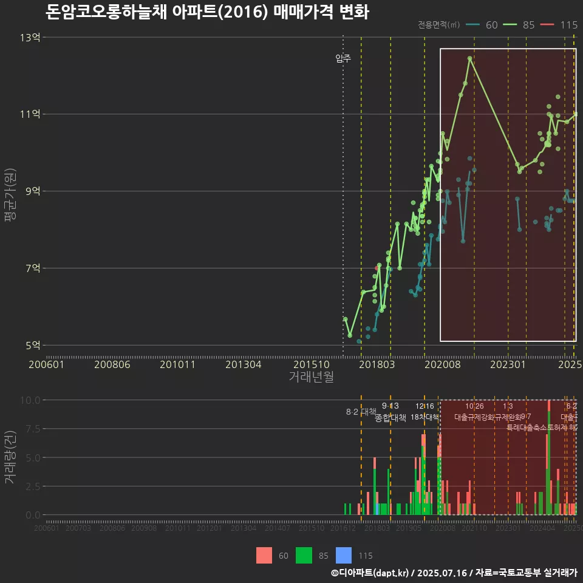Select the red 115 line swatch in top legend

(547, 25)
